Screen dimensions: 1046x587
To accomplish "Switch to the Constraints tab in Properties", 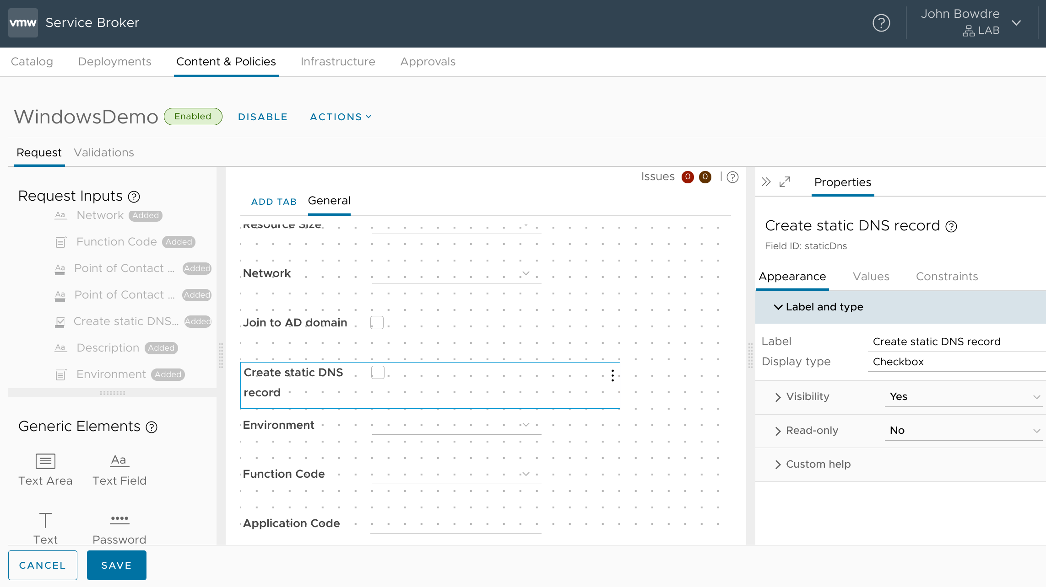I will click(947, 276).
